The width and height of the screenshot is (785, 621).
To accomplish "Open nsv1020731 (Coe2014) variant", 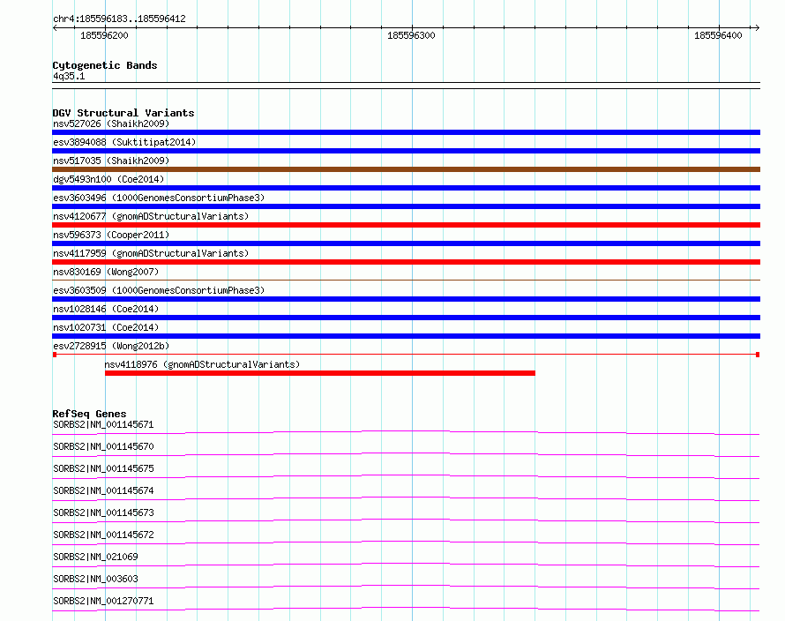I will click(x=106, y=327).
